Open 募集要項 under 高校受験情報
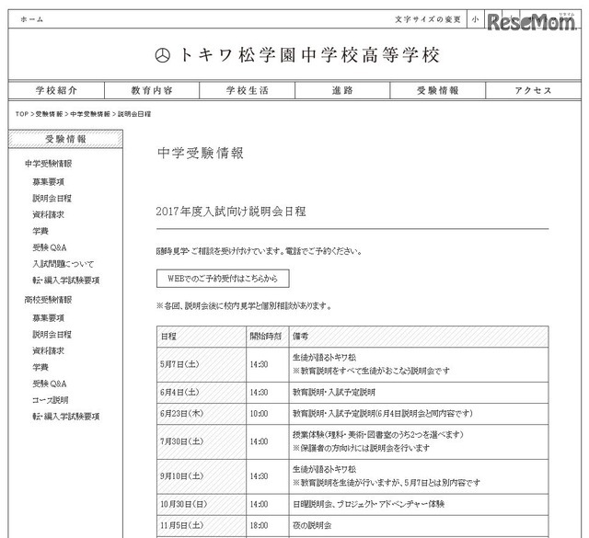Image resolution: width=589 pixels, height=538 pixels. point(49,318)
